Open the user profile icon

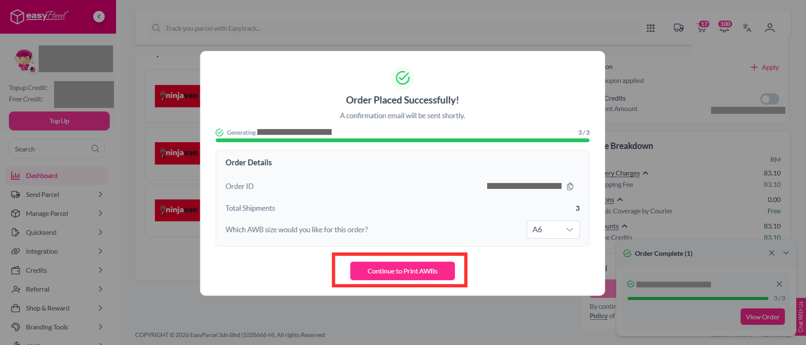pyautogui.click(x=770, y=28)
